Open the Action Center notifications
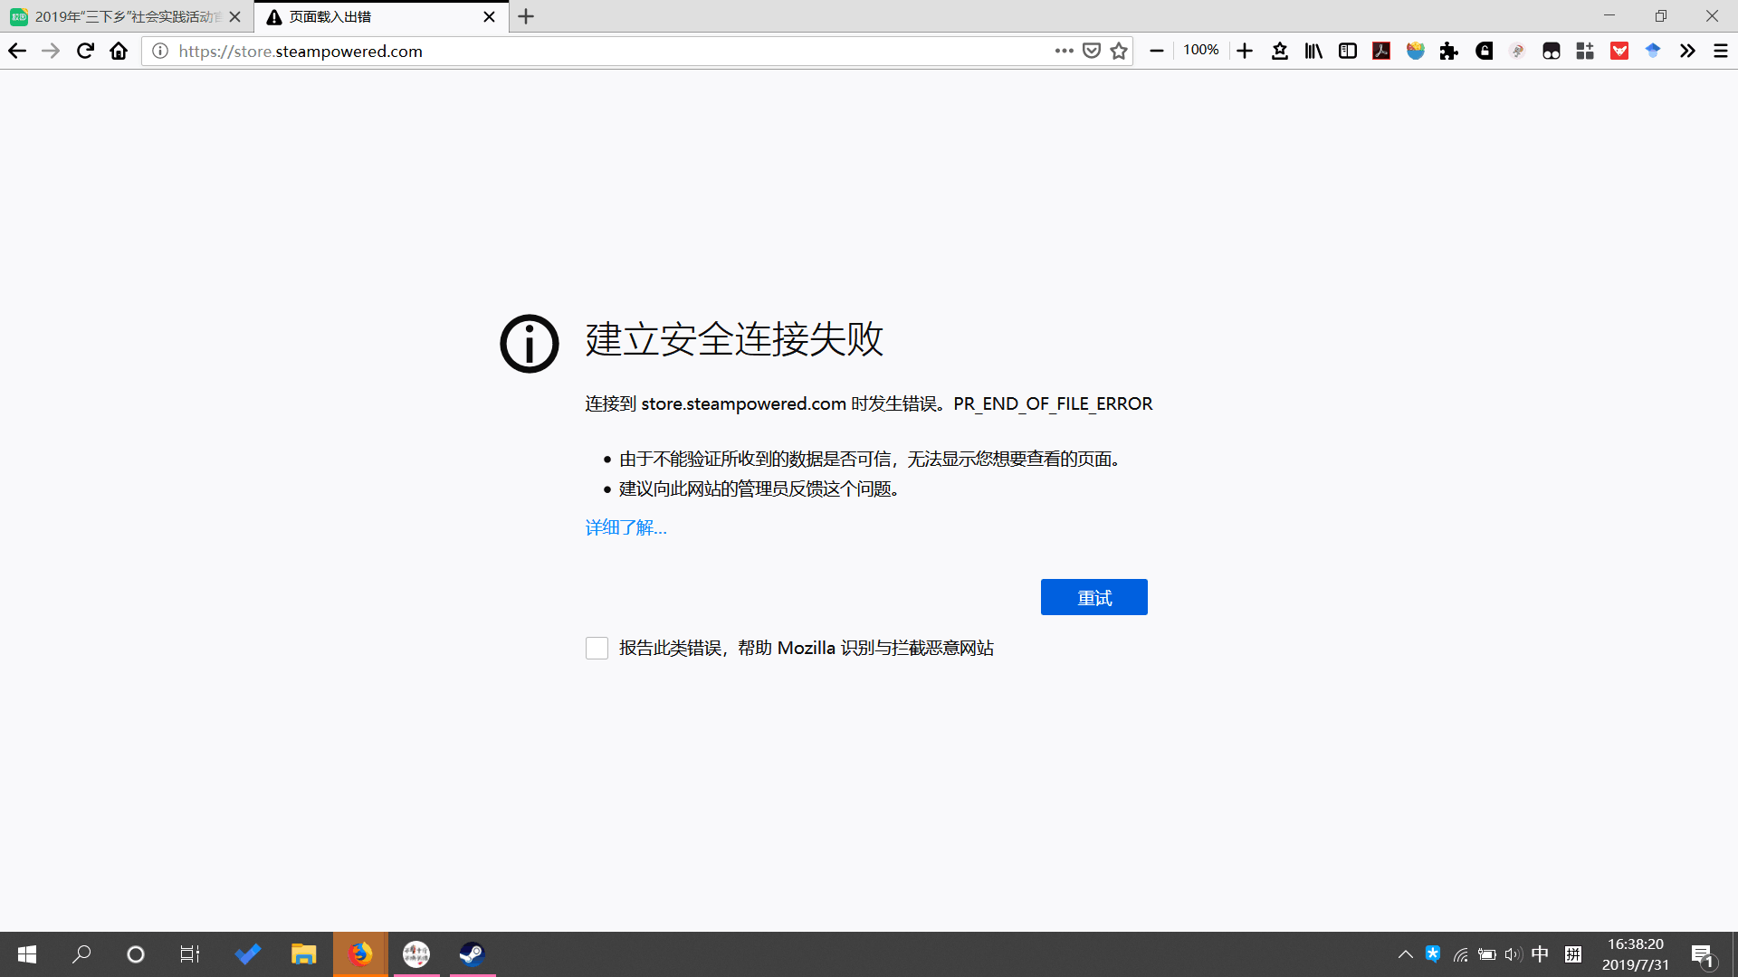The width and height of the screenshot is (1738, 977). tap(1703, 954)
